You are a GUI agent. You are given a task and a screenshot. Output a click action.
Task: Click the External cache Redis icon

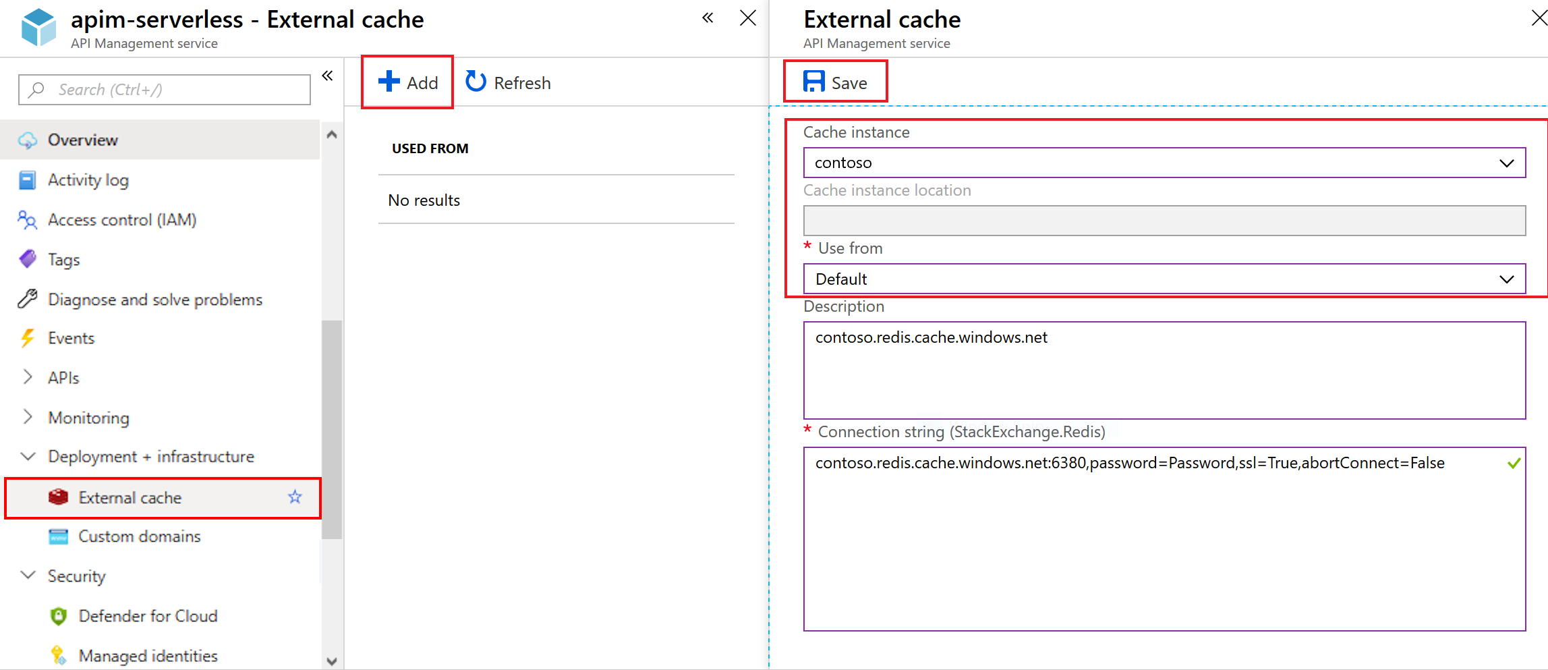coord(59,497)
